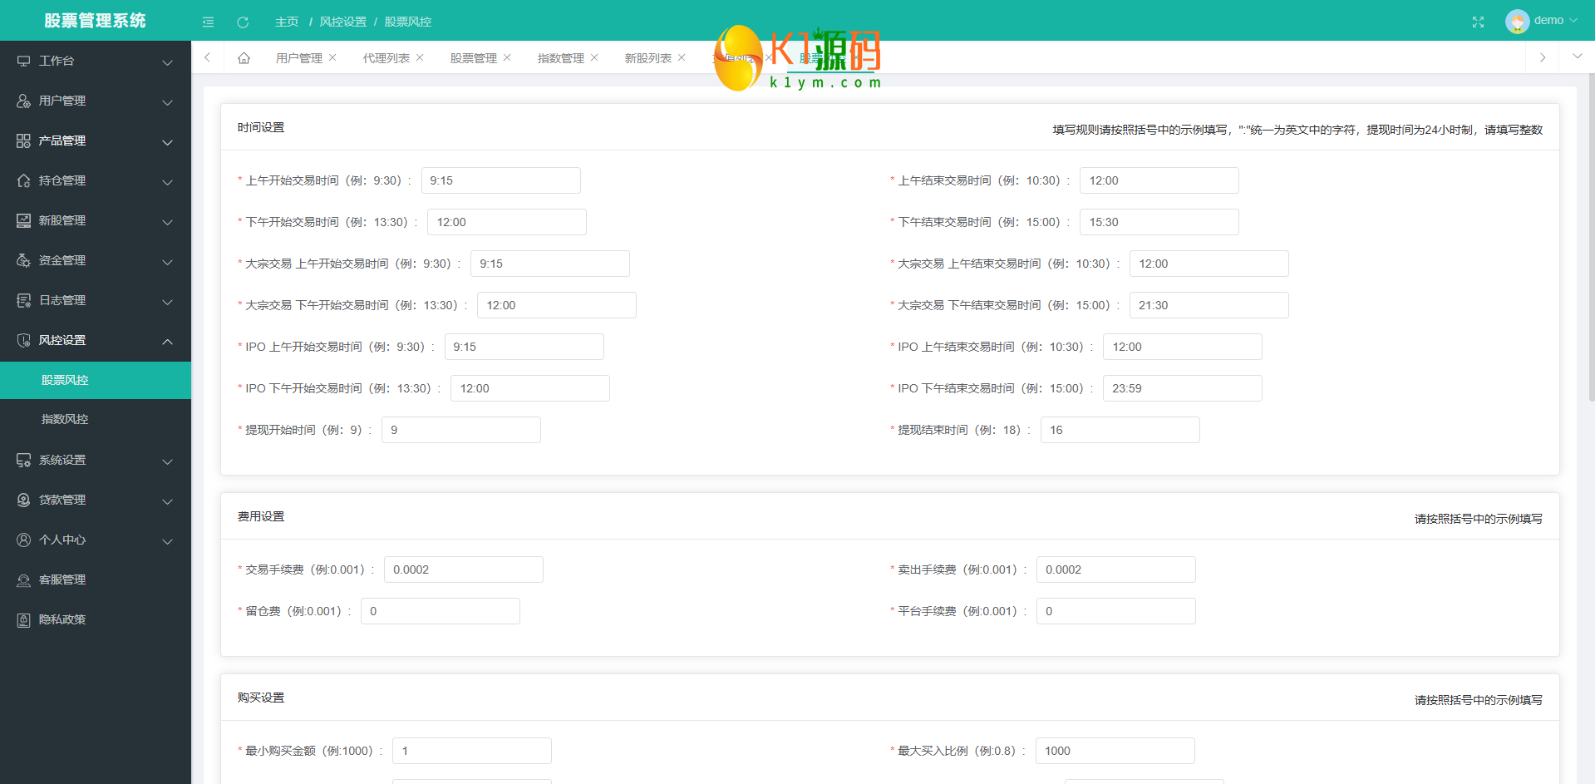
Task: Switch to the 代理列表 tab
Action: click(386, 58)
